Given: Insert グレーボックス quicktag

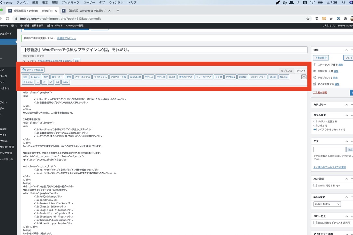Looking at the screenshot, I should pos(204,77).
